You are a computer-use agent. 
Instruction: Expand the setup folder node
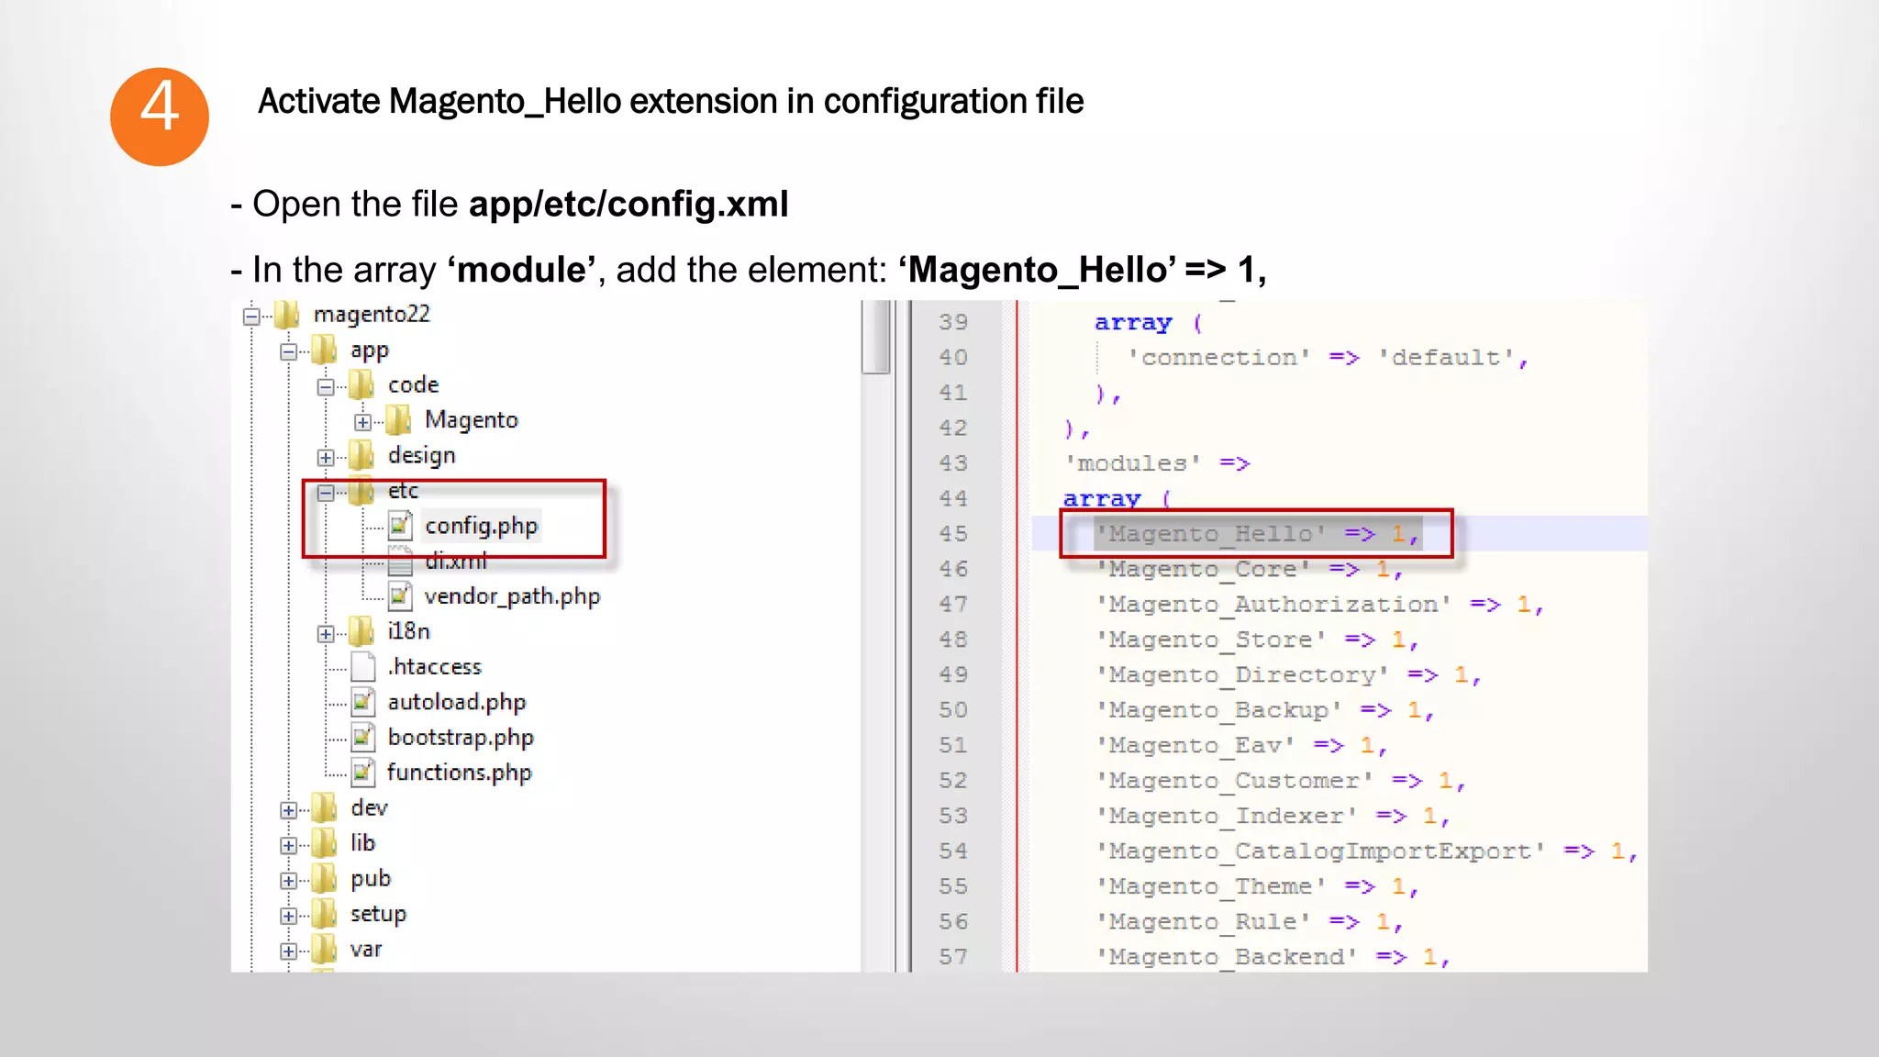coord(288,916)
